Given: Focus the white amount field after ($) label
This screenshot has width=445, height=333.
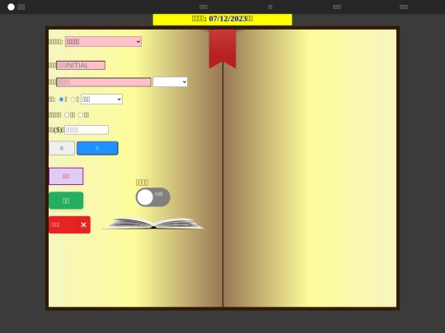Looking at the screenshot, I should (87, 130).
